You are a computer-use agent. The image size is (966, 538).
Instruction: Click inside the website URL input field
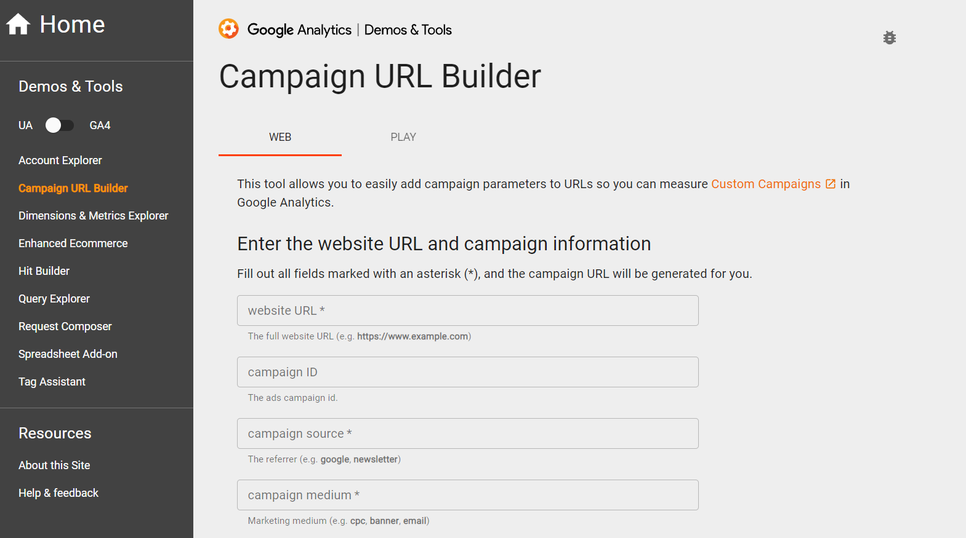click(467, 311)
